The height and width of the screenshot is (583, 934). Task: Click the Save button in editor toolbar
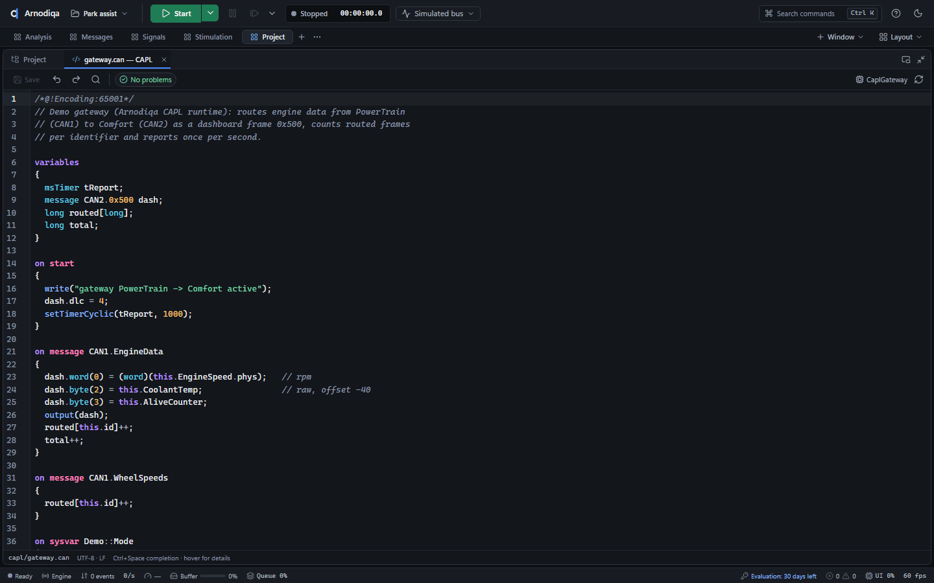click(x=27, y=80)
